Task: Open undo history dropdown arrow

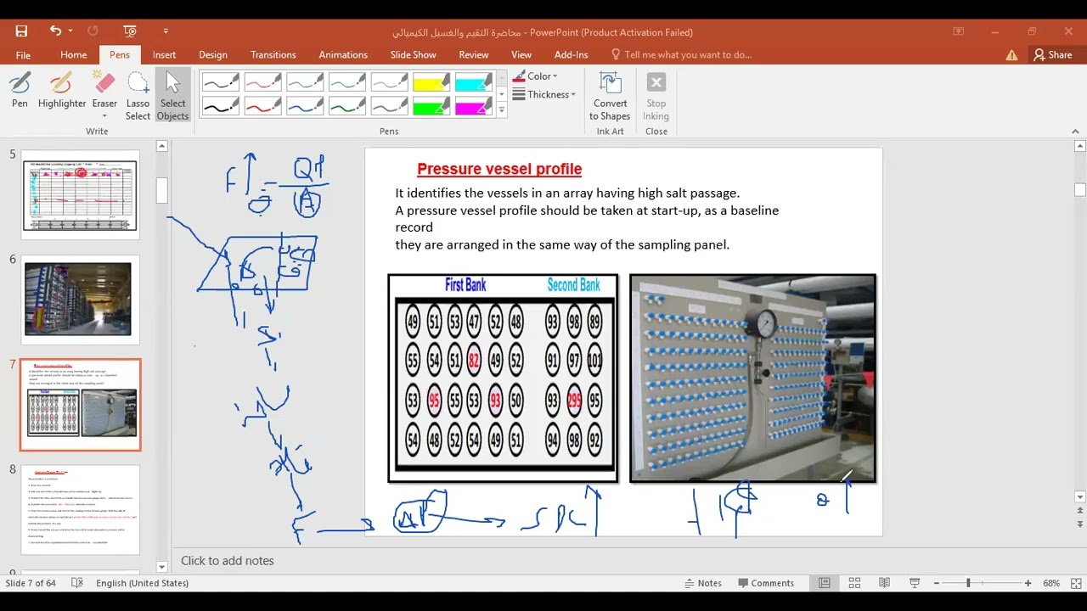Action: coord(70,31)
